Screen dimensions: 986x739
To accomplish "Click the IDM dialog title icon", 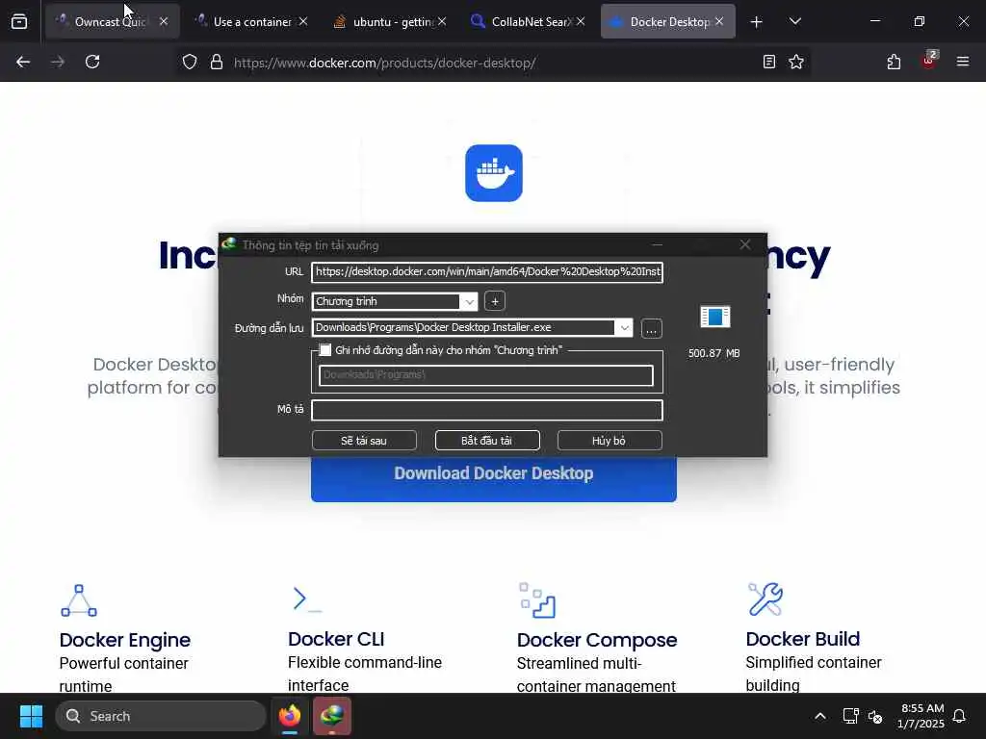I will coord(229,243).
